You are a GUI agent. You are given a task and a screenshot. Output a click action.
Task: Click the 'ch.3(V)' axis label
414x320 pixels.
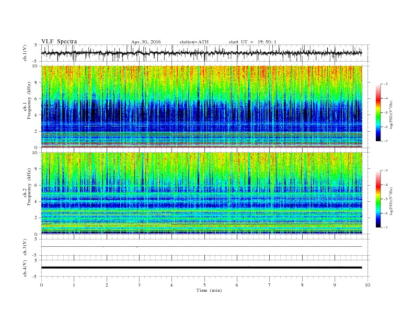click(x=25, y=247)
